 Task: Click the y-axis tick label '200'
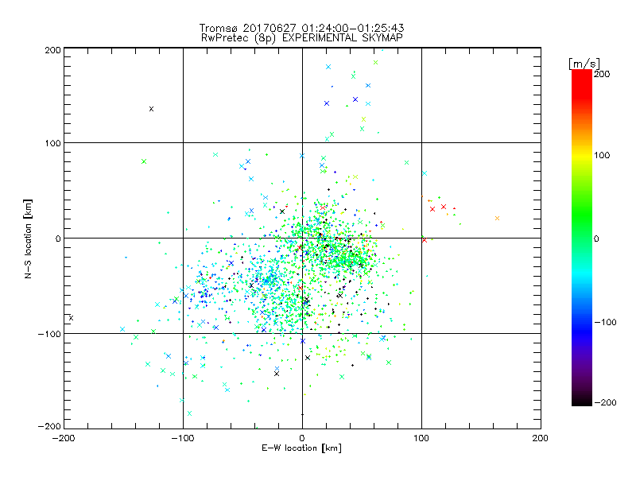(x=52, y=50)
